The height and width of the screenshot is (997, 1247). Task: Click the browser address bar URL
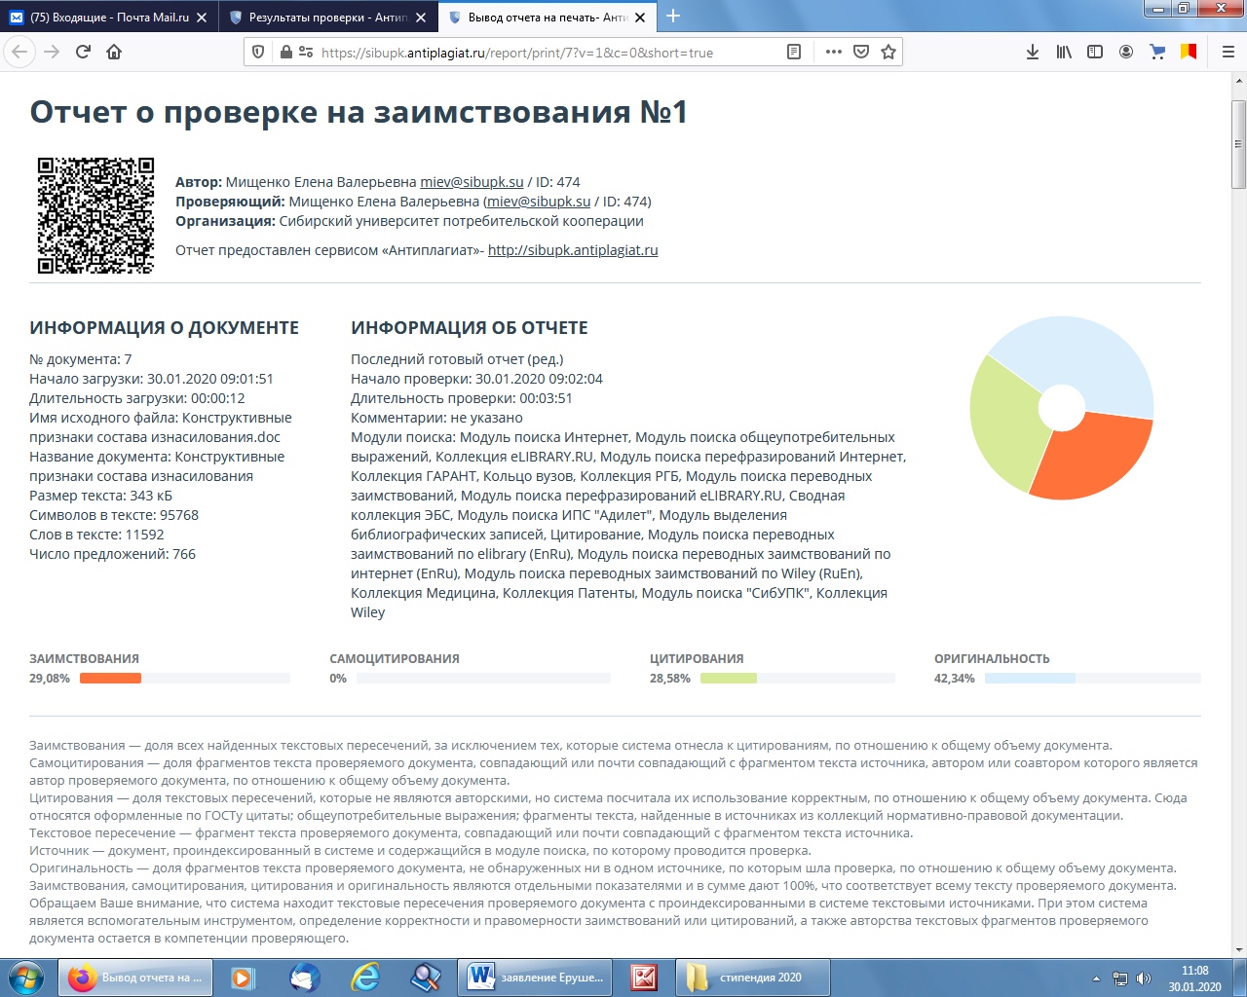click(516, 53)
